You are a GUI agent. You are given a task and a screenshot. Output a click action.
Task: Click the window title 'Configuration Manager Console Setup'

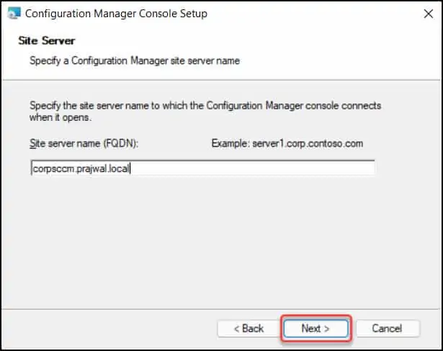[x=116, y=14]
